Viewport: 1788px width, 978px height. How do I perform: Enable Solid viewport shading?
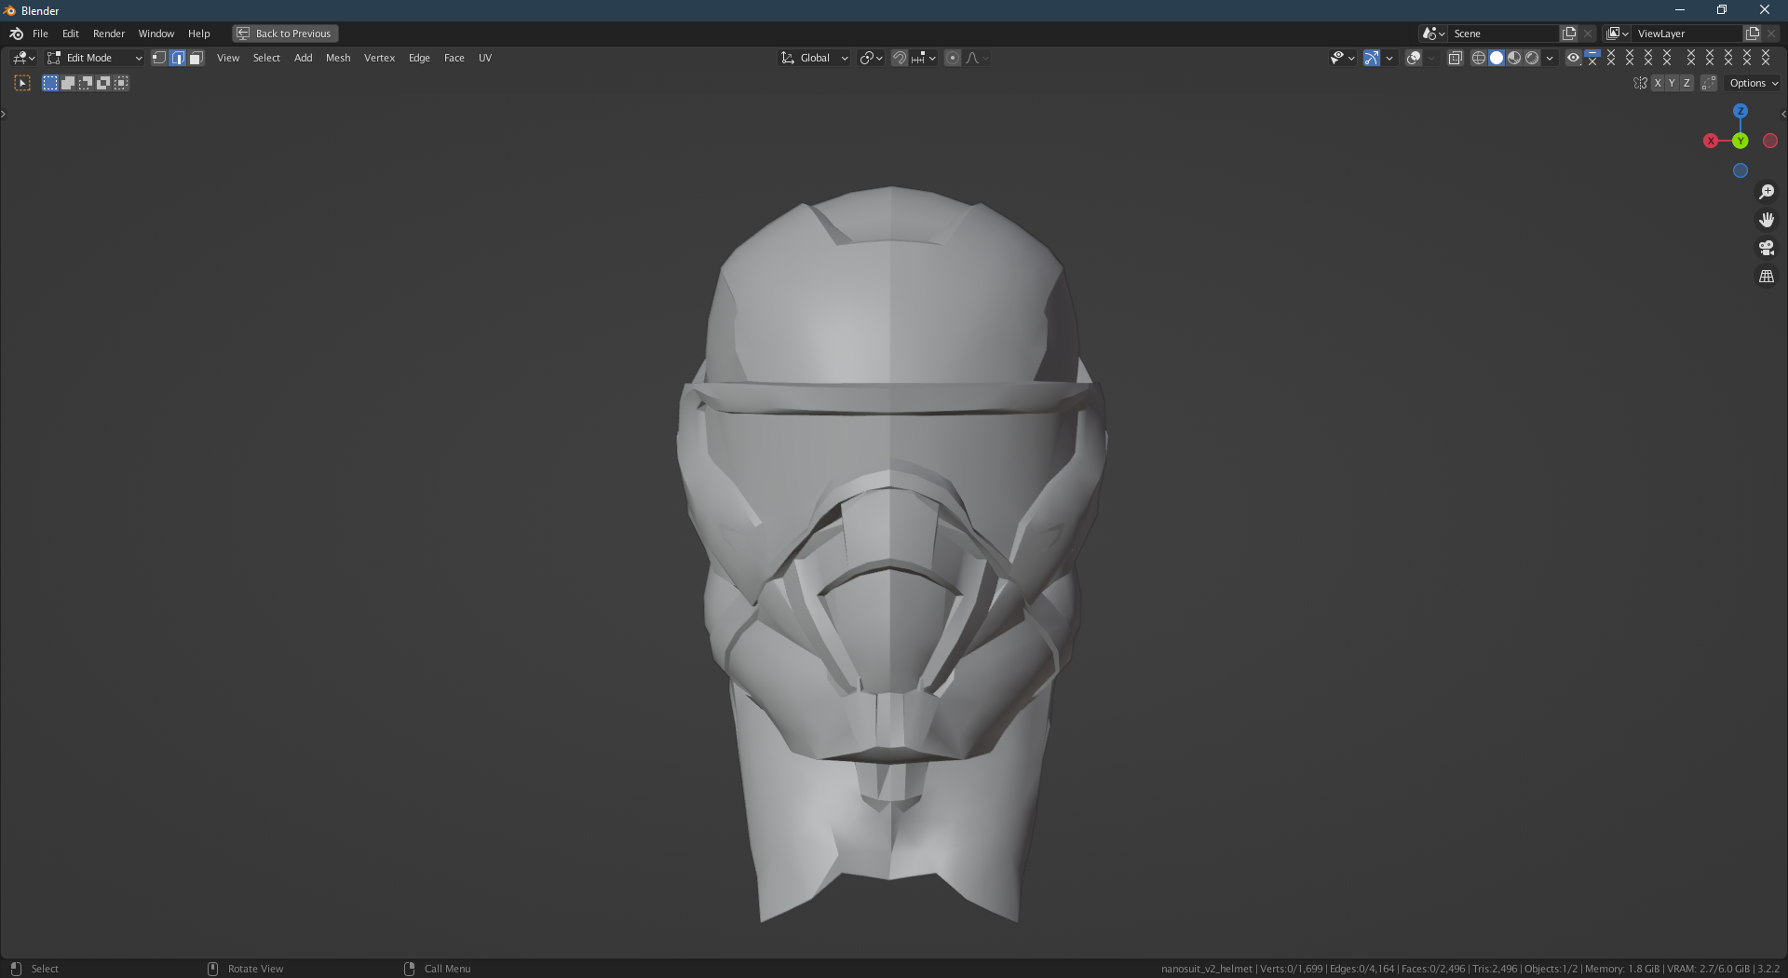(x=1497, y=58)
